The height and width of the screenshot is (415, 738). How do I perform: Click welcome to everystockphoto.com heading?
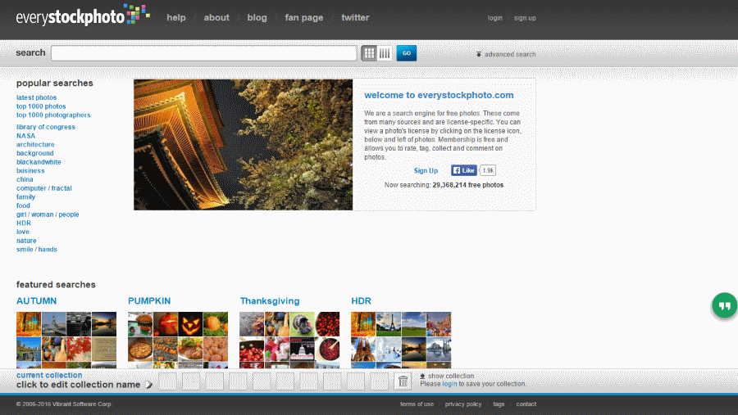[x=439, y=95]
